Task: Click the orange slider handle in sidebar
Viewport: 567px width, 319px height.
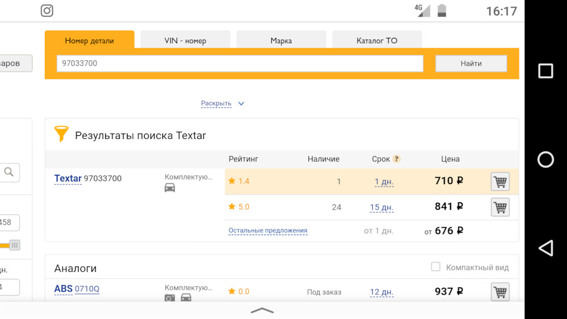Action: [x=15, y=245]
